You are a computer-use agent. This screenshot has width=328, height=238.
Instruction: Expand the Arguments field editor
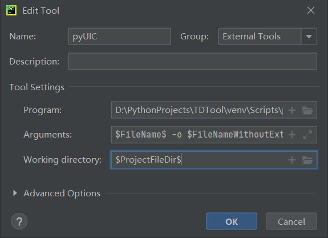tap(307, 135)
